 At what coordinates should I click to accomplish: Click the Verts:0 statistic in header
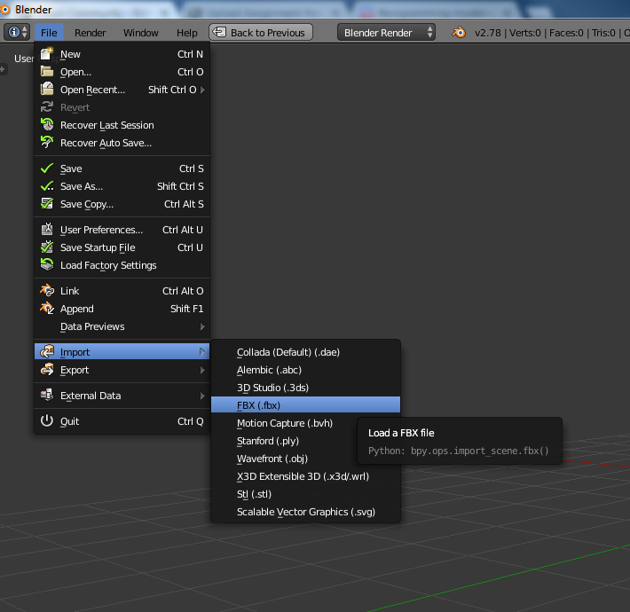click(x=524, y=33)
